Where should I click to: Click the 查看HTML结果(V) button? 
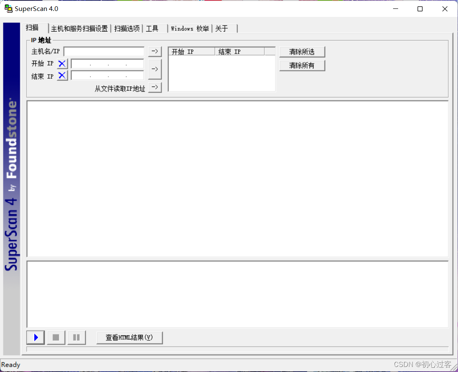pyautogui.click(x=129, y=337)
